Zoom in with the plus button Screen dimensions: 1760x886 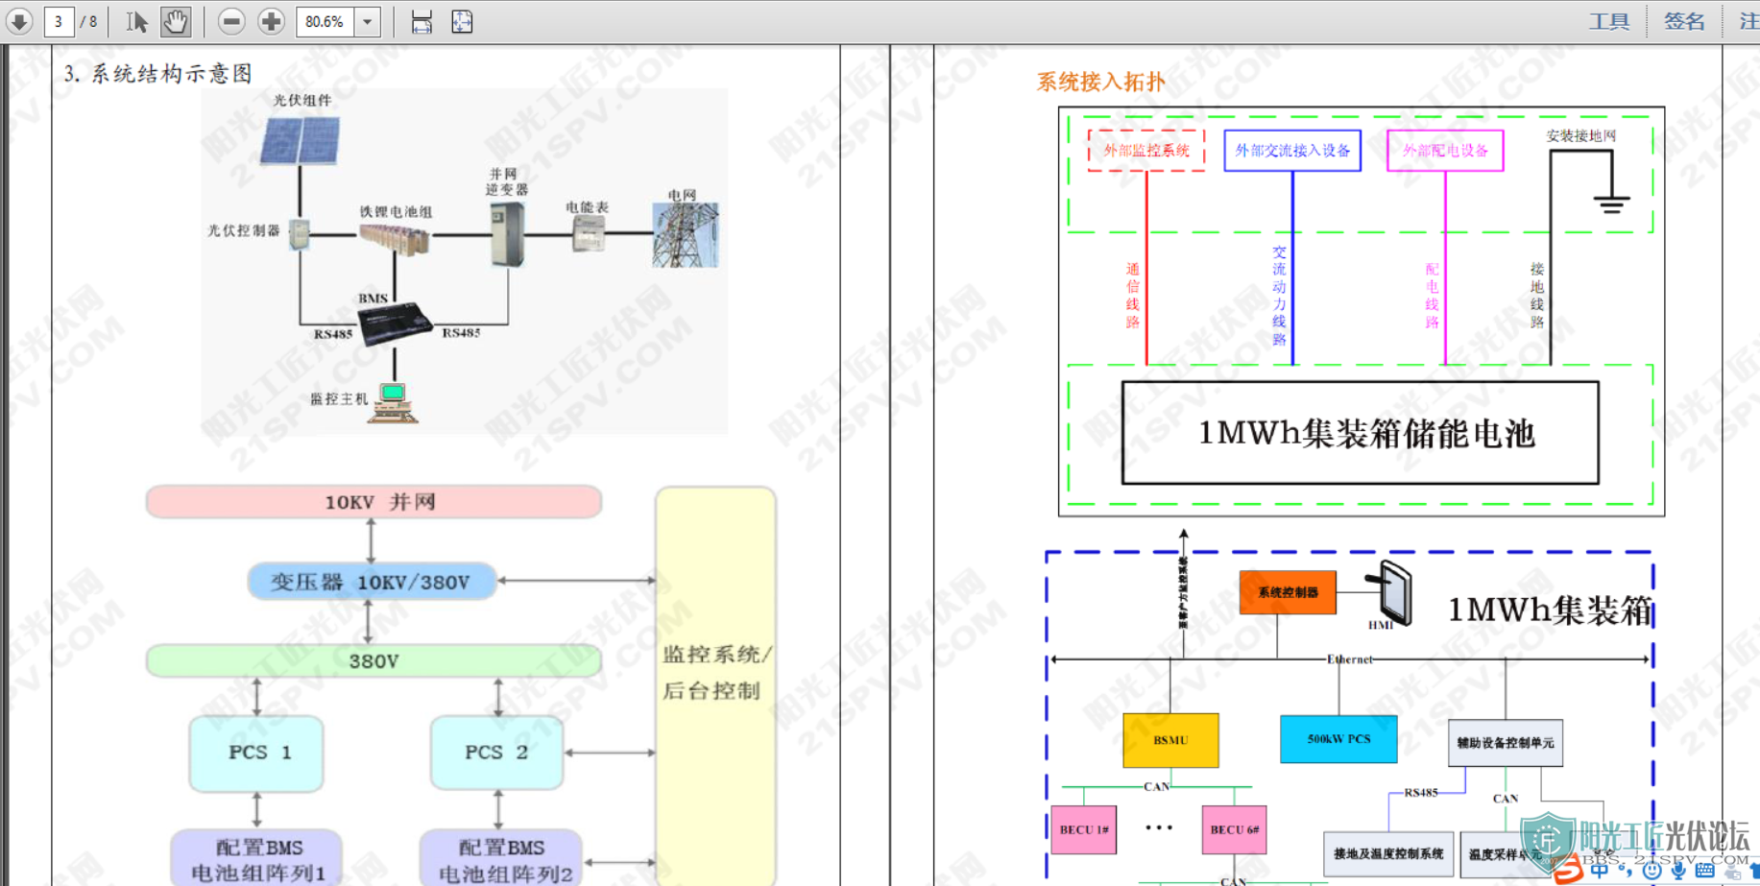point(272,21)
